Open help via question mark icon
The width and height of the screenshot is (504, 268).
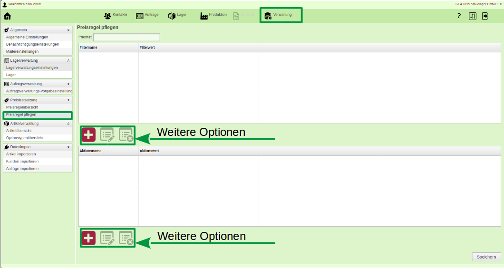coord(459,16)
